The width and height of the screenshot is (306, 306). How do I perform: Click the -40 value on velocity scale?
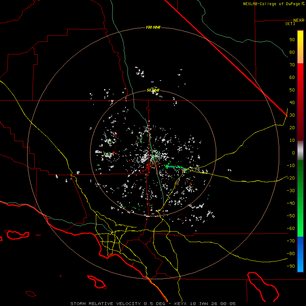click(x=291, y=203)
